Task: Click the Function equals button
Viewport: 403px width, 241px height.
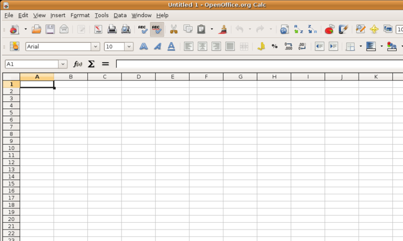Action: tap(105, 64)
